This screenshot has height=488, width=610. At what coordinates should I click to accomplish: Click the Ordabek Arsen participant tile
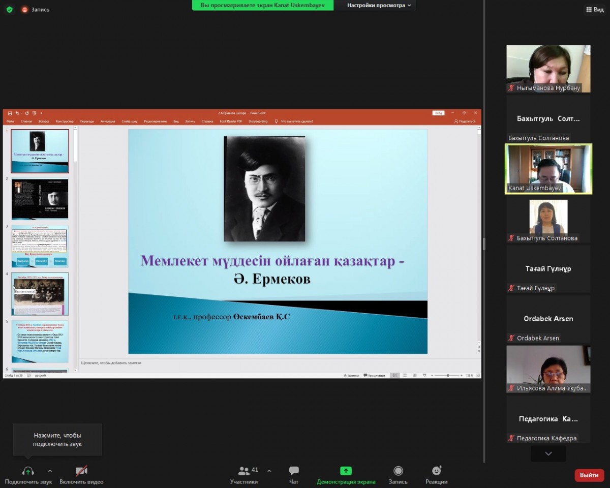[x=548, y=319]
